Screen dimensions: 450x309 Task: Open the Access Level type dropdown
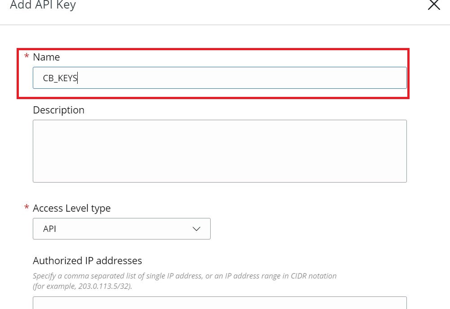tap(121, 229)
